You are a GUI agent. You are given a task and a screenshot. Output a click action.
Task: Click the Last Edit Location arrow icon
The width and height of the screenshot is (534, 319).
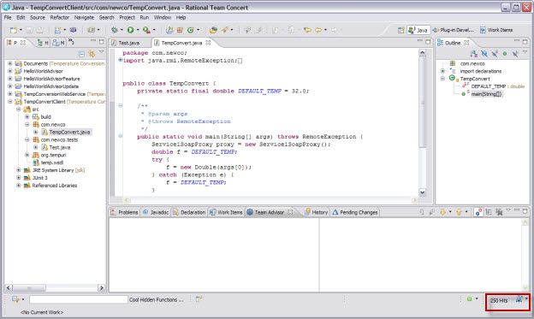point(307,30)
